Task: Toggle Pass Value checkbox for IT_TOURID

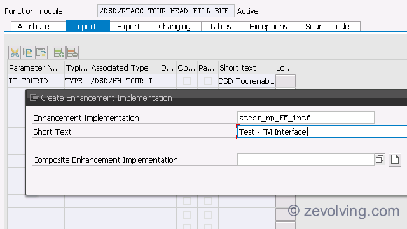Action: pos(208,81)
